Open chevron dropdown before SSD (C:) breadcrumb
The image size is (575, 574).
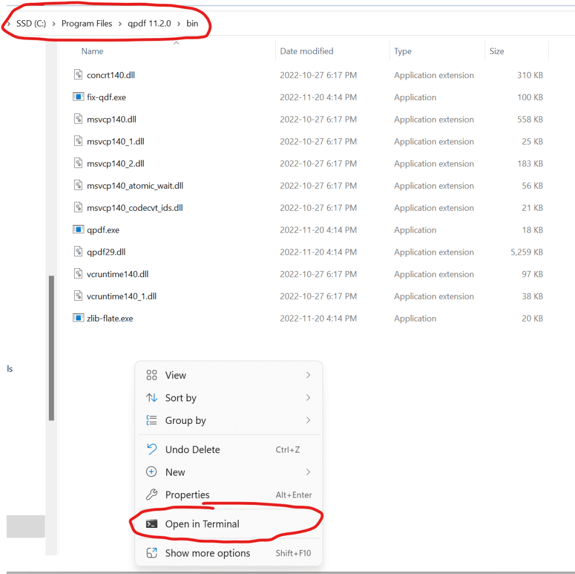coord(8,24)
